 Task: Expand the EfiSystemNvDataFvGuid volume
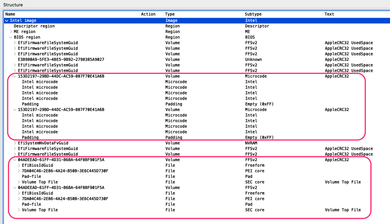click(15, 143)
